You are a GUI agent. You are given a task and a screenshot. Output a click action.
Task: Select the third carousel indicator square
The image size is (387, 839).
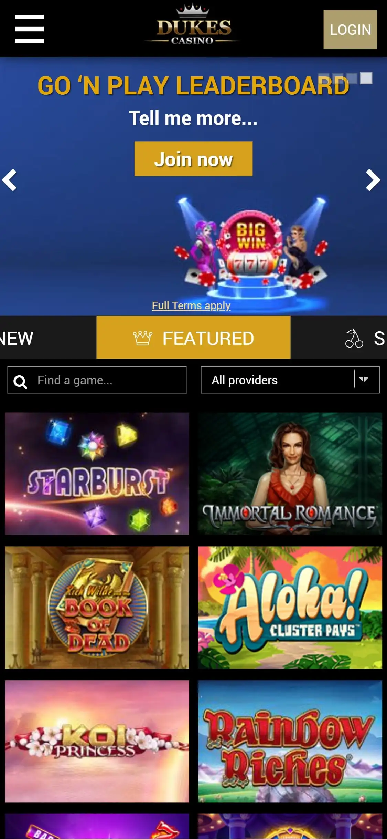[352, 78]
